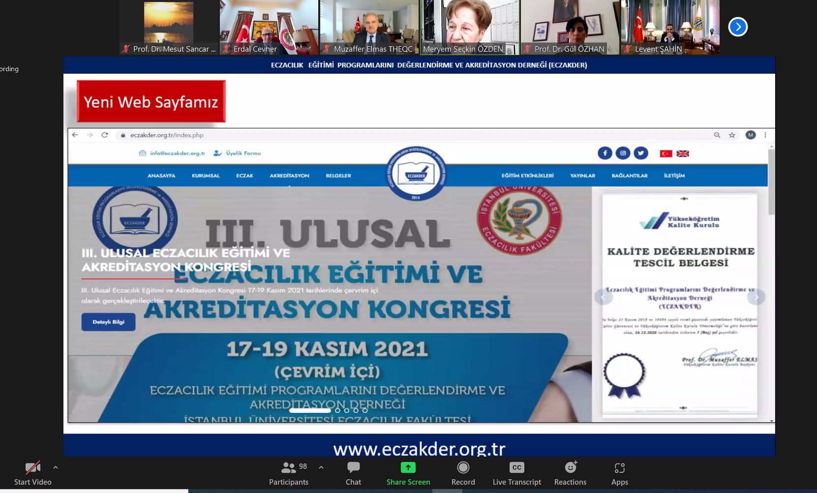Viewport: 817px width, 493px height.
Task: Start recording with the Record button
Action: [x=463, y=473]
